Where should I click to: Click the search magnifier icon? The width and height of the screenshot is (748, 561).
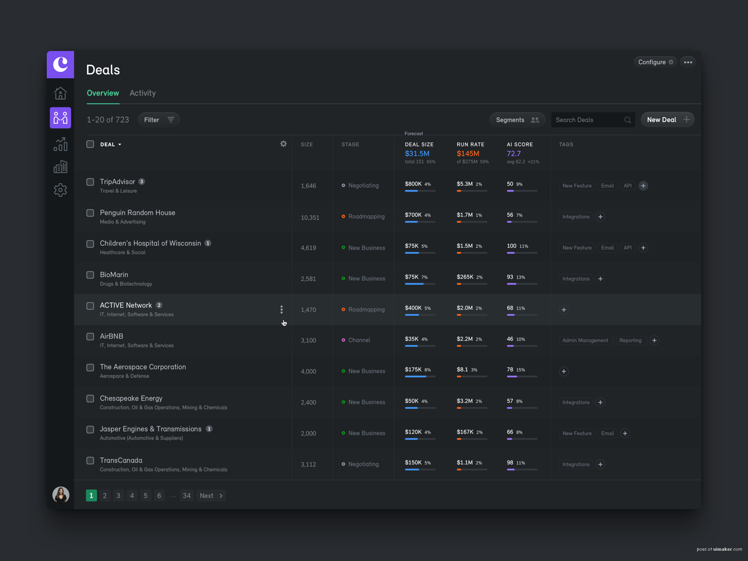[x=627, y=120]
